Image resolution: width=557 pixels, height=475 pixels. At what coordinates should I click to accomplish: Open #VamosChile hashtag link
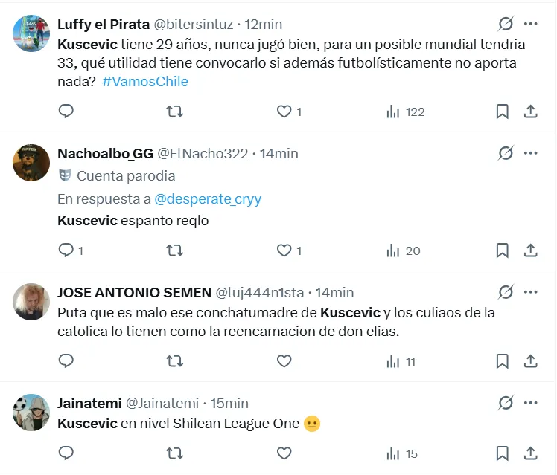click(145, 82)
